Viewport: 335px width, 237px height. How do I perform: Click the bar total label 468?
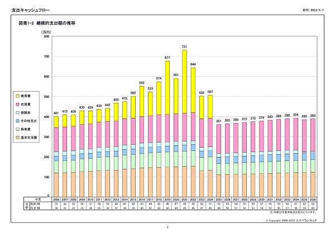click(x=116, y=100)
